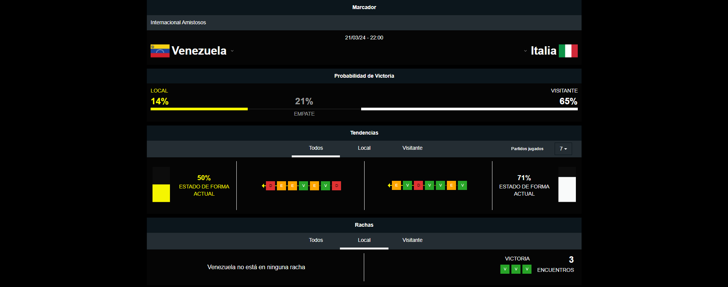Click the yellow LOCAL probability bar

(199, 109)
